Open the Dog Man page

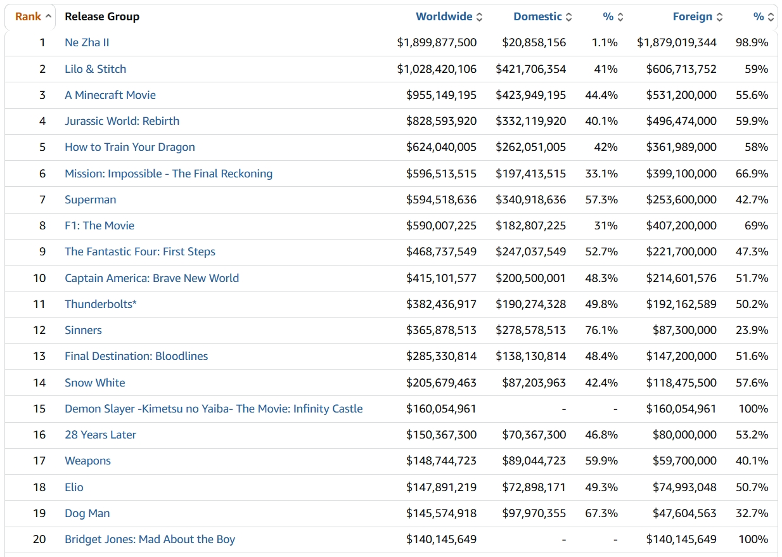tap(87, 513)
